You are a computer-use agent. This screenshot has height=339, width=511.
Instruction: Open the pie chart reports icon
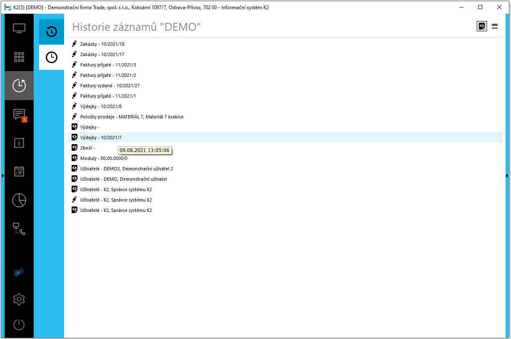[19, 200]
